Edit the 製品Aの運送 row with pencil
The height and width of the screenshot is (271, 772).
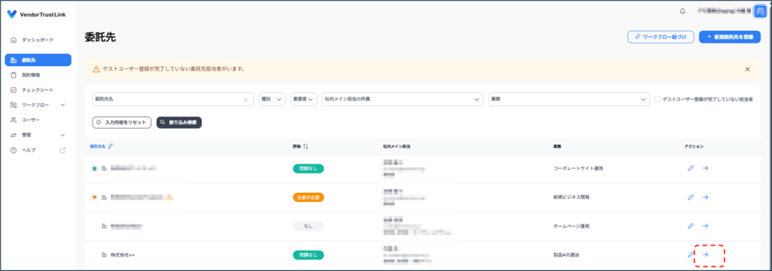point(691,254)
